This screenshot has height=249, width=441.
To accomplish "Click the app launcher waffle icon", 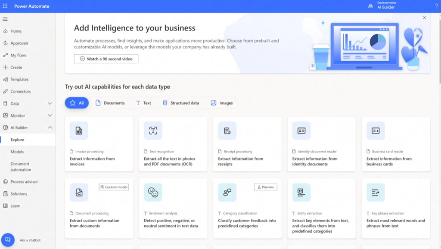I will 5,6.
